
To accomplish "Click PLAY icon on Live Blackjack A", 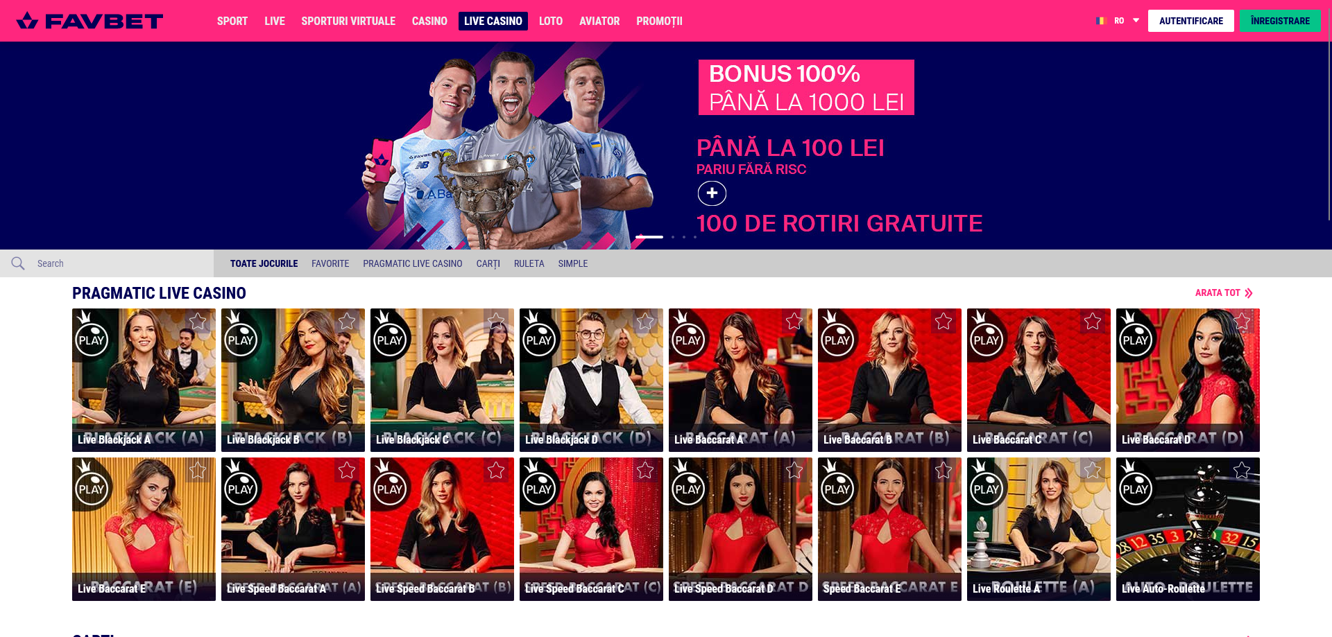I will coord(92,340).
